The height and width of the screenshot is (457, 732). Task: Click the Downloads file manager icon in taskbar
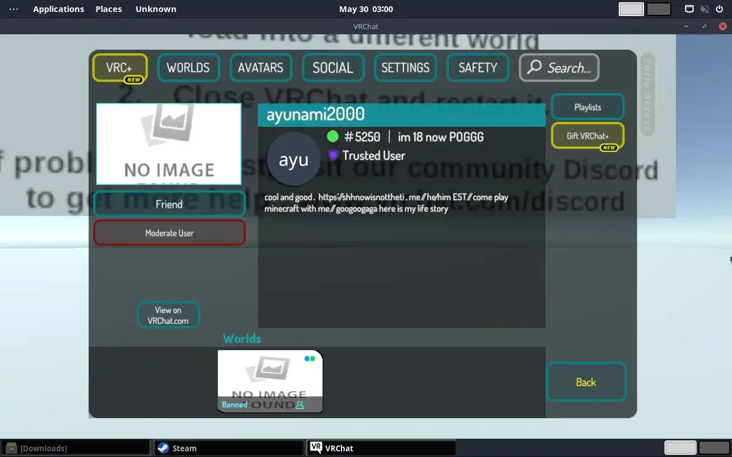11,448
